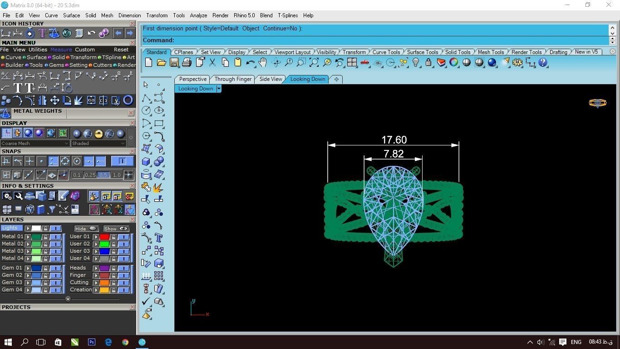Open the Coarse Mesh dropdown
The height and width of the screenshot is (349, 620).
35,143
